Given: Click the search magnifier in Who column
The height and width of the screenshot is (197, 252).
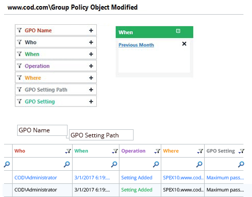Looking at the screenshot, I should 67,164.
